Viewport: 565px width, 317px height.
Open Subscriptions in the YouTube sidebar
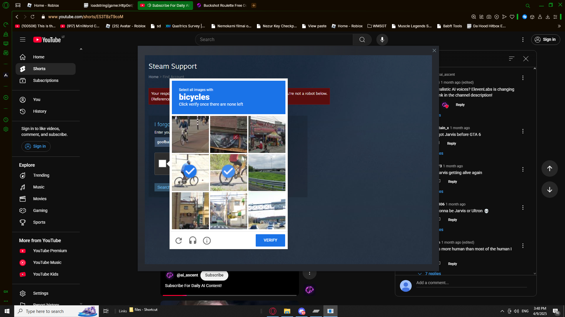(46, 81)
